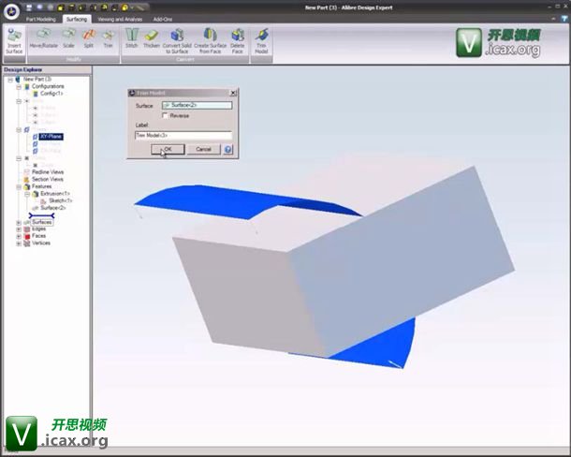The width and height of the screenshot is (571, 457).
Task: Select the Stitch tool
Action: coord(131,39)
